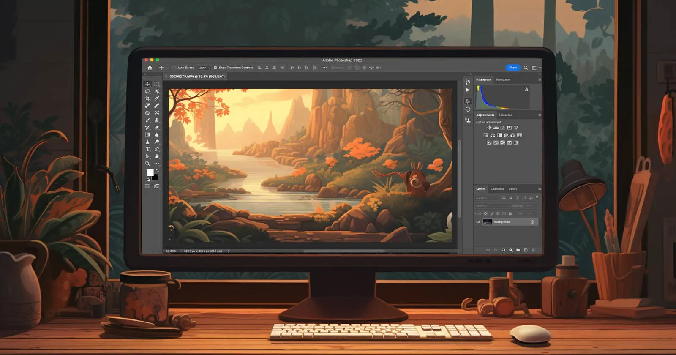The height and width of the screenshot is (355, 676).
Task: Create a new layer from Layers panel
Action: tap(526, 250)
